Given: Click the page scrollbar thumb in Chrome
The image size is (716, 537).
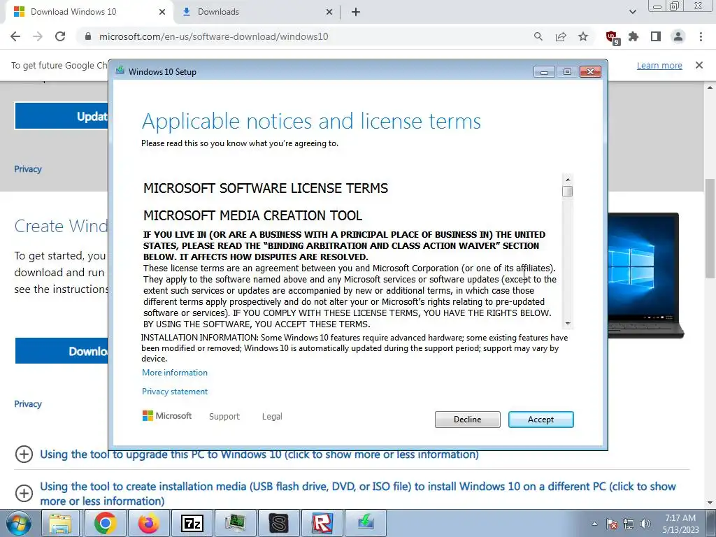Looking at the screenshot, I should pyautogui.click(x=710, y=229).
